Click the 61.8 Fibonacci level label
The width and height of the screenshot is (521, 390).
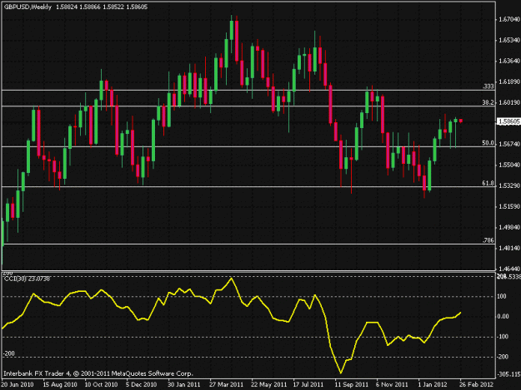point(488,183)
